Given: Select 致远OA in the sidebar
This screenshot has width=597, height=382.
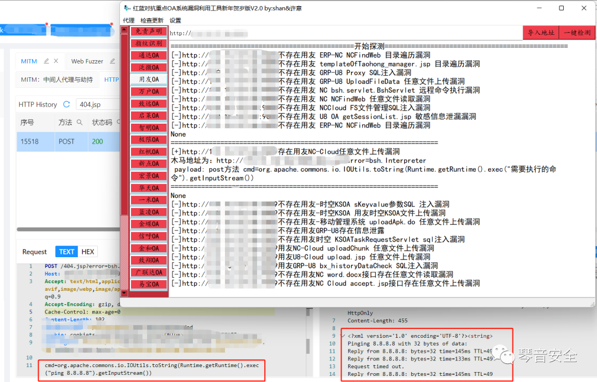Looking at the screenshot, I should point(149,104).
